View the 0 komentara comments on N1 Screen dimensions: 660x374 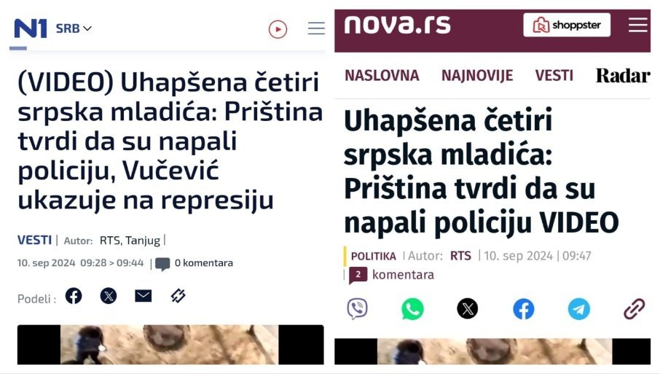[x=194, y=264]
